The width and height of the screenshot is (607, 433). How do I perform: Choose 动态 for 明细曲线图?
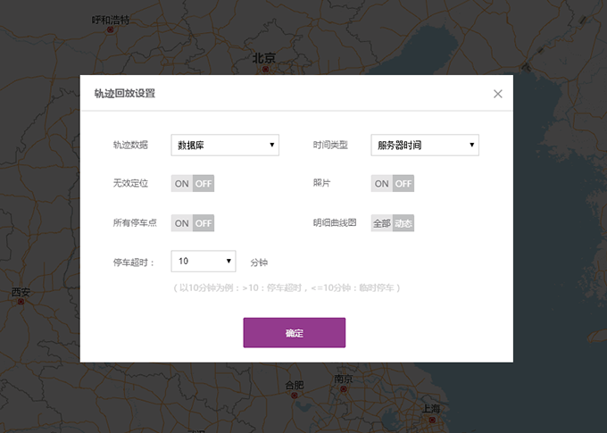[403, 223]
